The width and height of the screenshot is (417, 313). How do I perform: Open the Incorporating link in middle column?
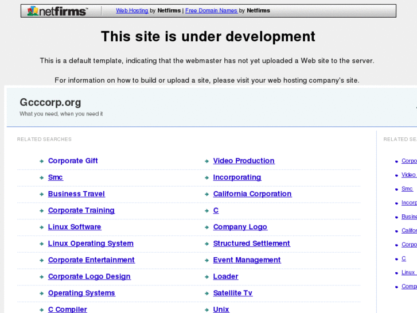point(237,177)
